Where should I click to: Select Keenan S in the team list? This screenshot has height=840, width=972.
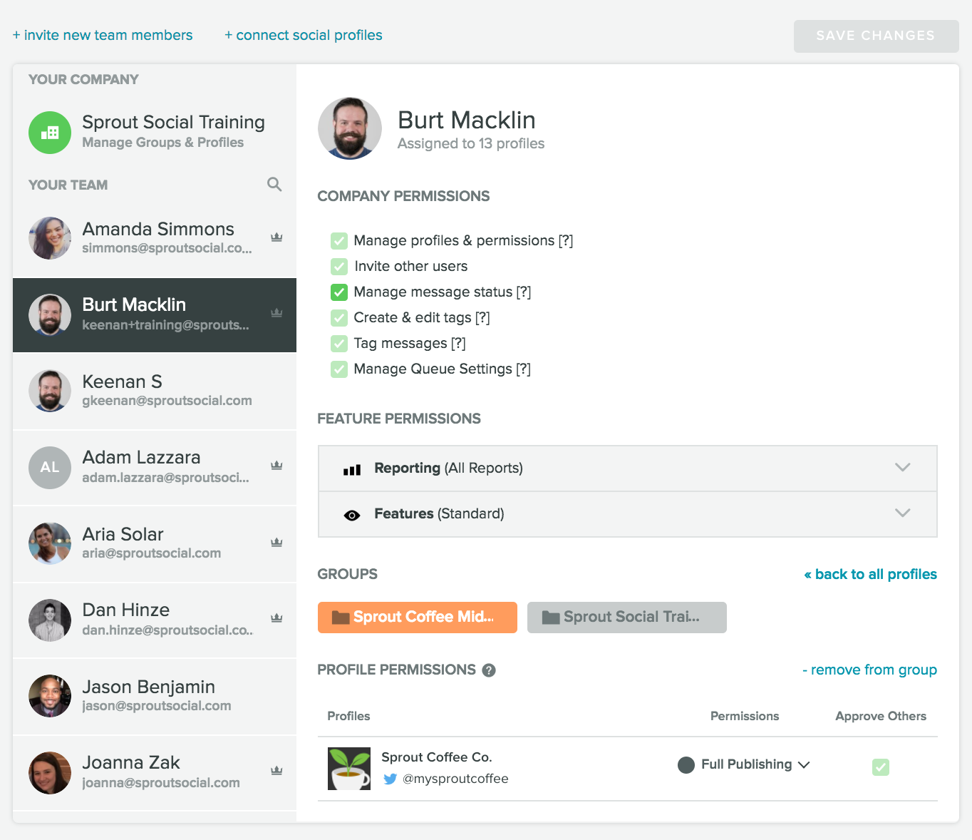click(x=155, y=391)
